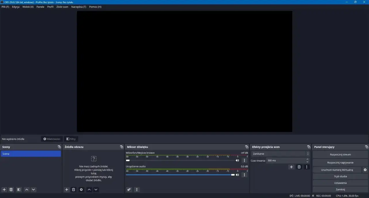Decrease Czas trwania with down arrow
This screenshot has height=198, width=369.
307,162
